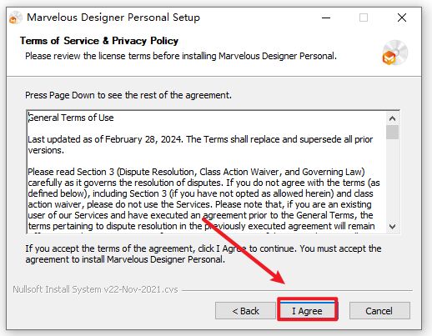Click the disabled maximize button
Viewport: 432px width, 336px height.
[364, 18]
